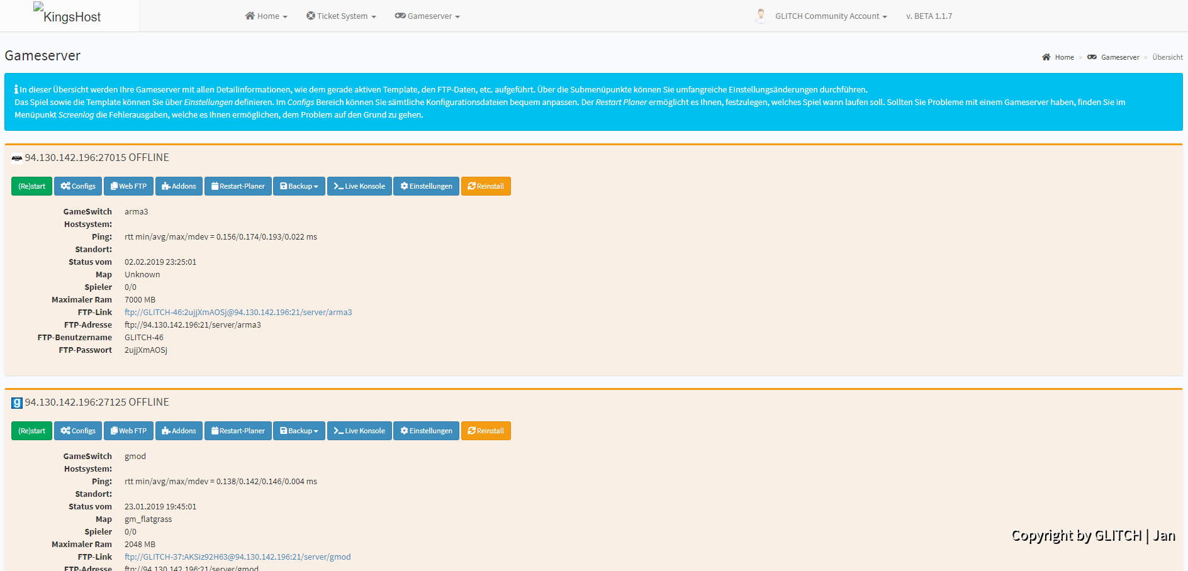Expand the Backup dropdown for arma3 server
Screen dimensions: 1188x571
click(x=299, y=186)
